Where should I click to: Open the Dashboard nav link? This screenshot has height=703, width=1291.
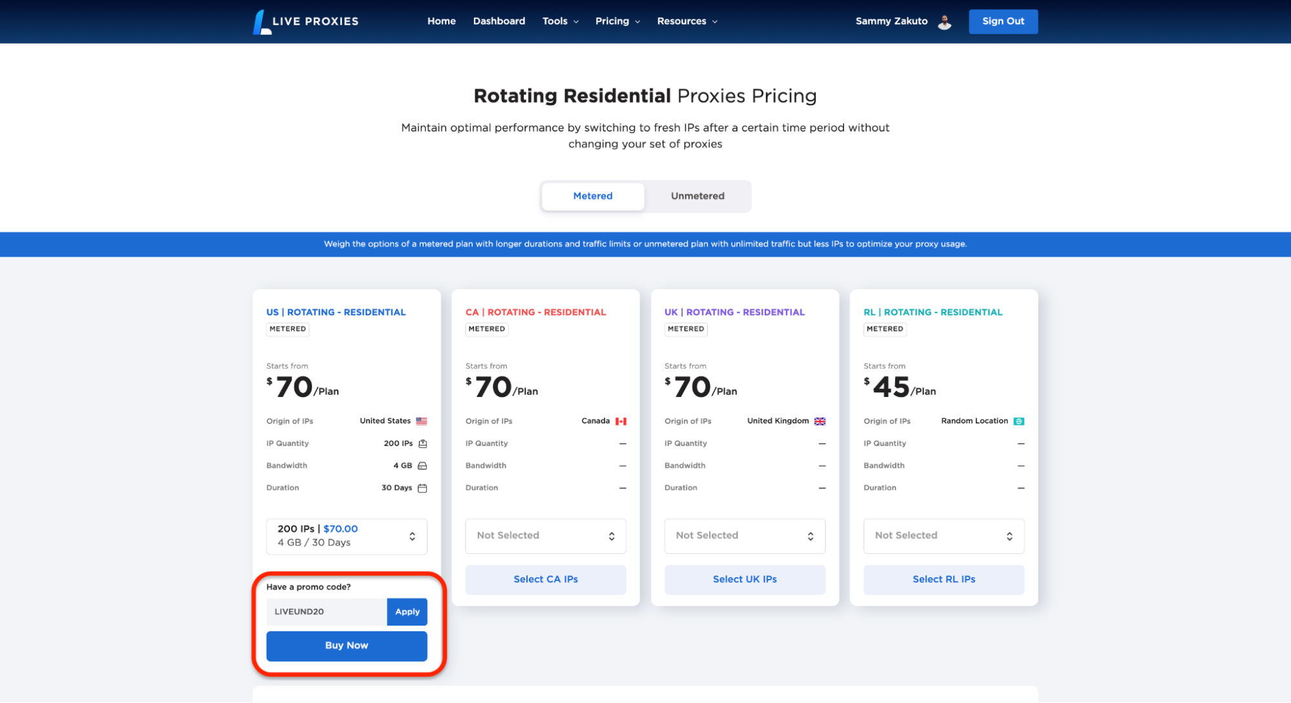pyautogui.click(x=499, y=21)
